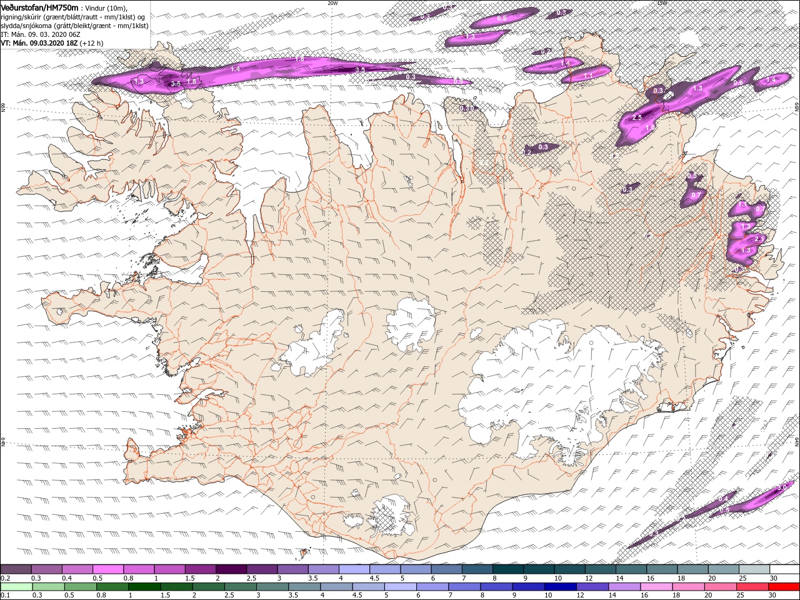
Task: Select the 'VT: Mán. 09.03.2020 18Z (+12 h)' line
Action: 52,43
